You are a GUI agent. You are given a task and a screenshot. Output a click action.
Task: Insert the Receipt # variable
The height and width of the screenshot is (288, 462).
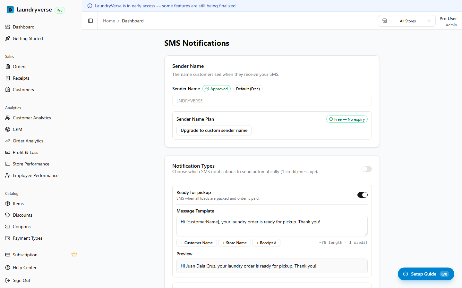coord(266,243)
